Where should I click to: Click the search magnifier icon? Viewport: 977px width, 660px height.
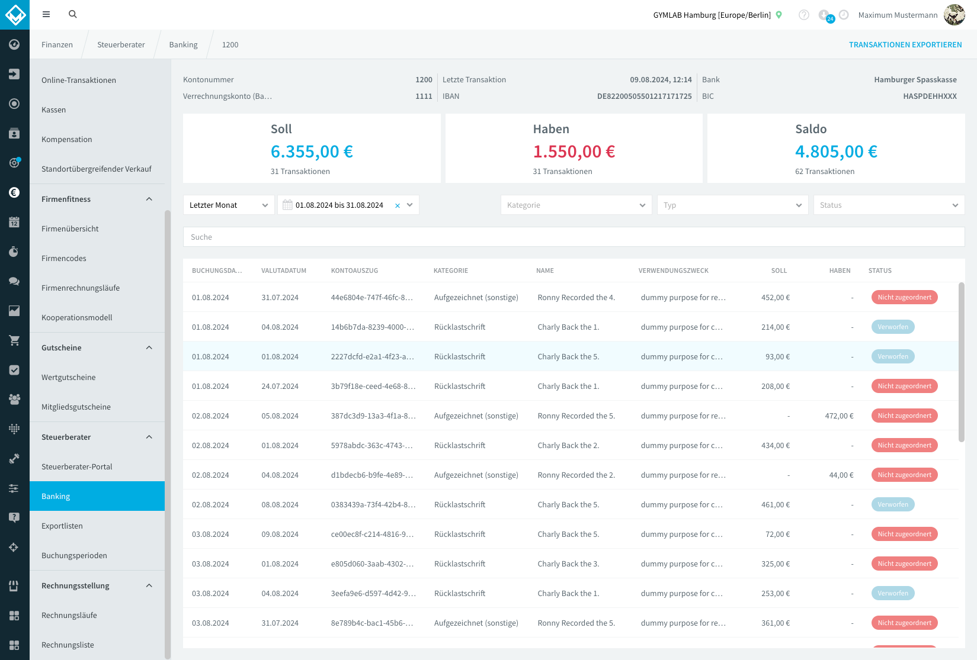73,14
